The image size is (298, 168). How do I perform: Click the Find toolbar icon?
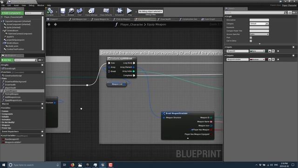pos(80,12)
